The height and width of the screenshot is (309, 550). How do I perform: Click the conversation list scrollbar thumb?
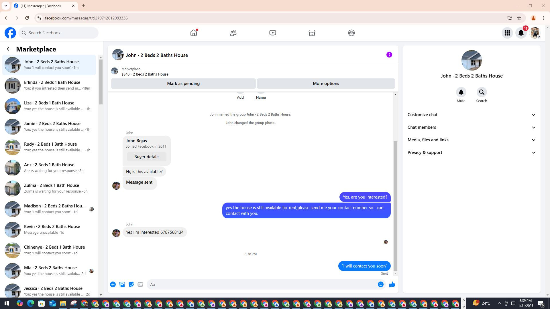tap(101, 82)
